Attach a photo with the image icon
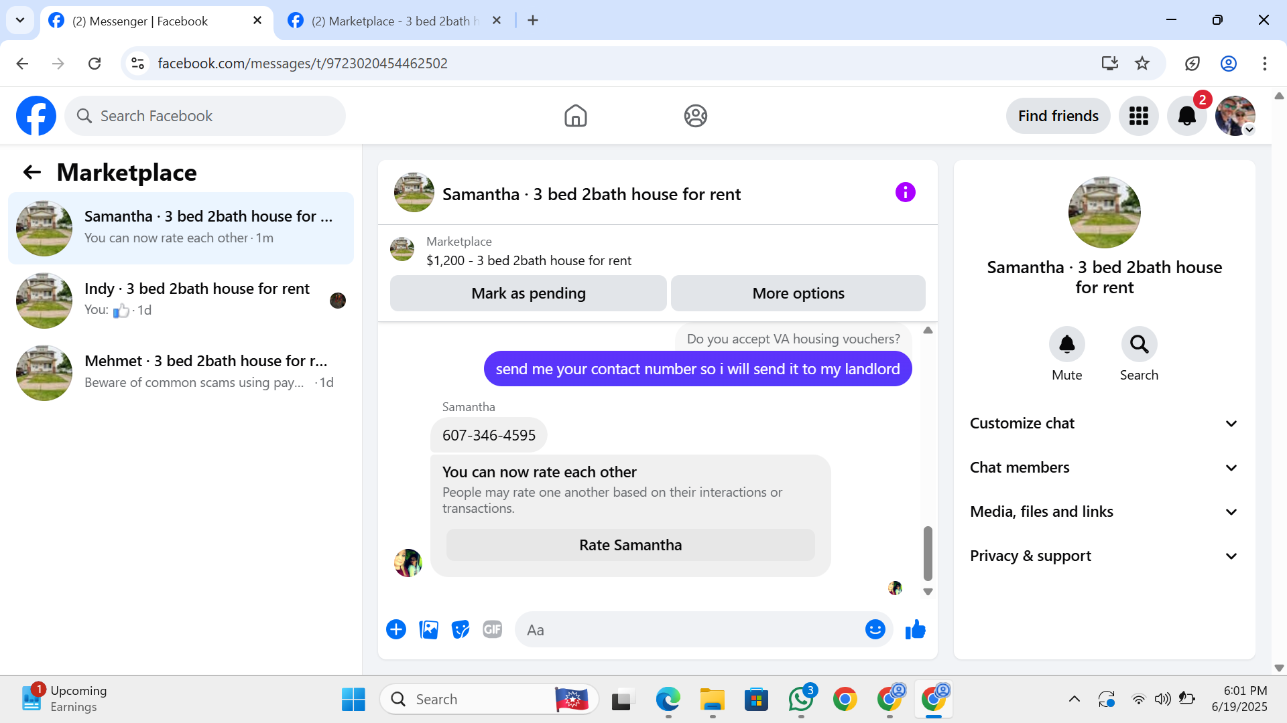This screenshot has height=723, width=1287. (x=428, y=629)
